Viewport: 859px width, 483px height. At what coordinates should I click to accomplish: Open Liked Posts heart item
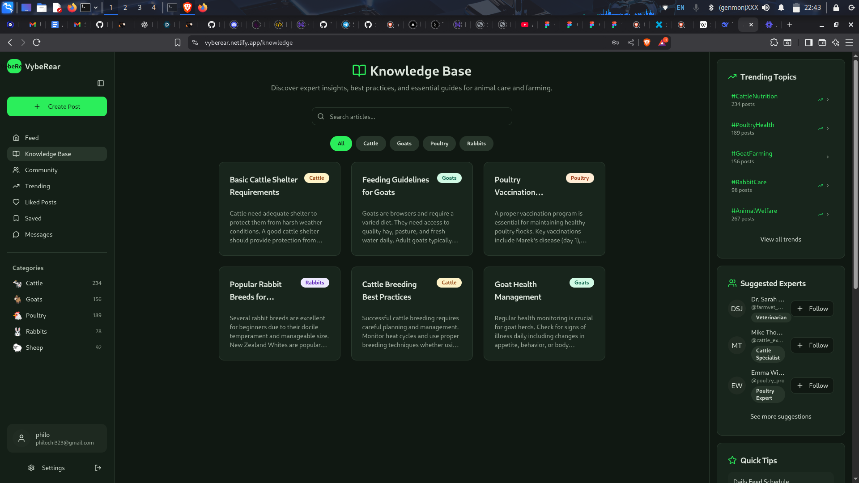[x=40, y=202]
